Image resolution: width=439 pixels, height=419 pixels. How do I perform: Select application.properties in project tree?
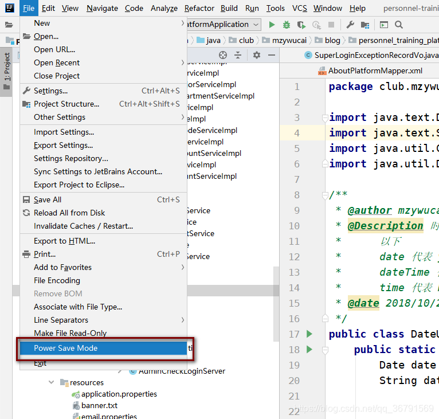click(114, 394)
